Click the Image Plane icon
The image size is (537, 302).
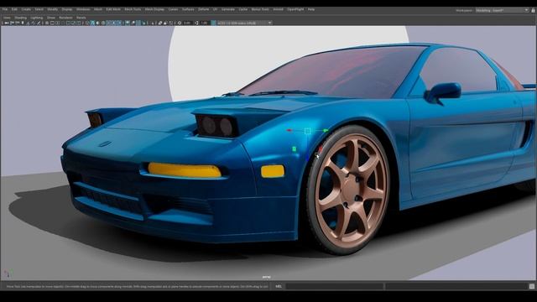pos(28,23)
